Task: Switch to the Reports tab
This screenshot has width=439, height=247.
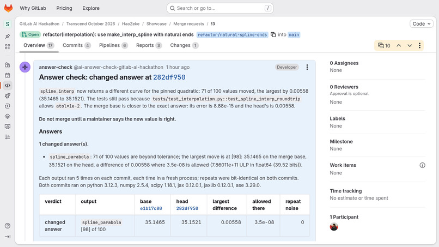Action: (x=149, y=45)
